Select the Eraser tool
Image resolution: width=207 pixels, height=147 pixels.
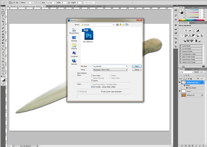(x=3, y=40)
